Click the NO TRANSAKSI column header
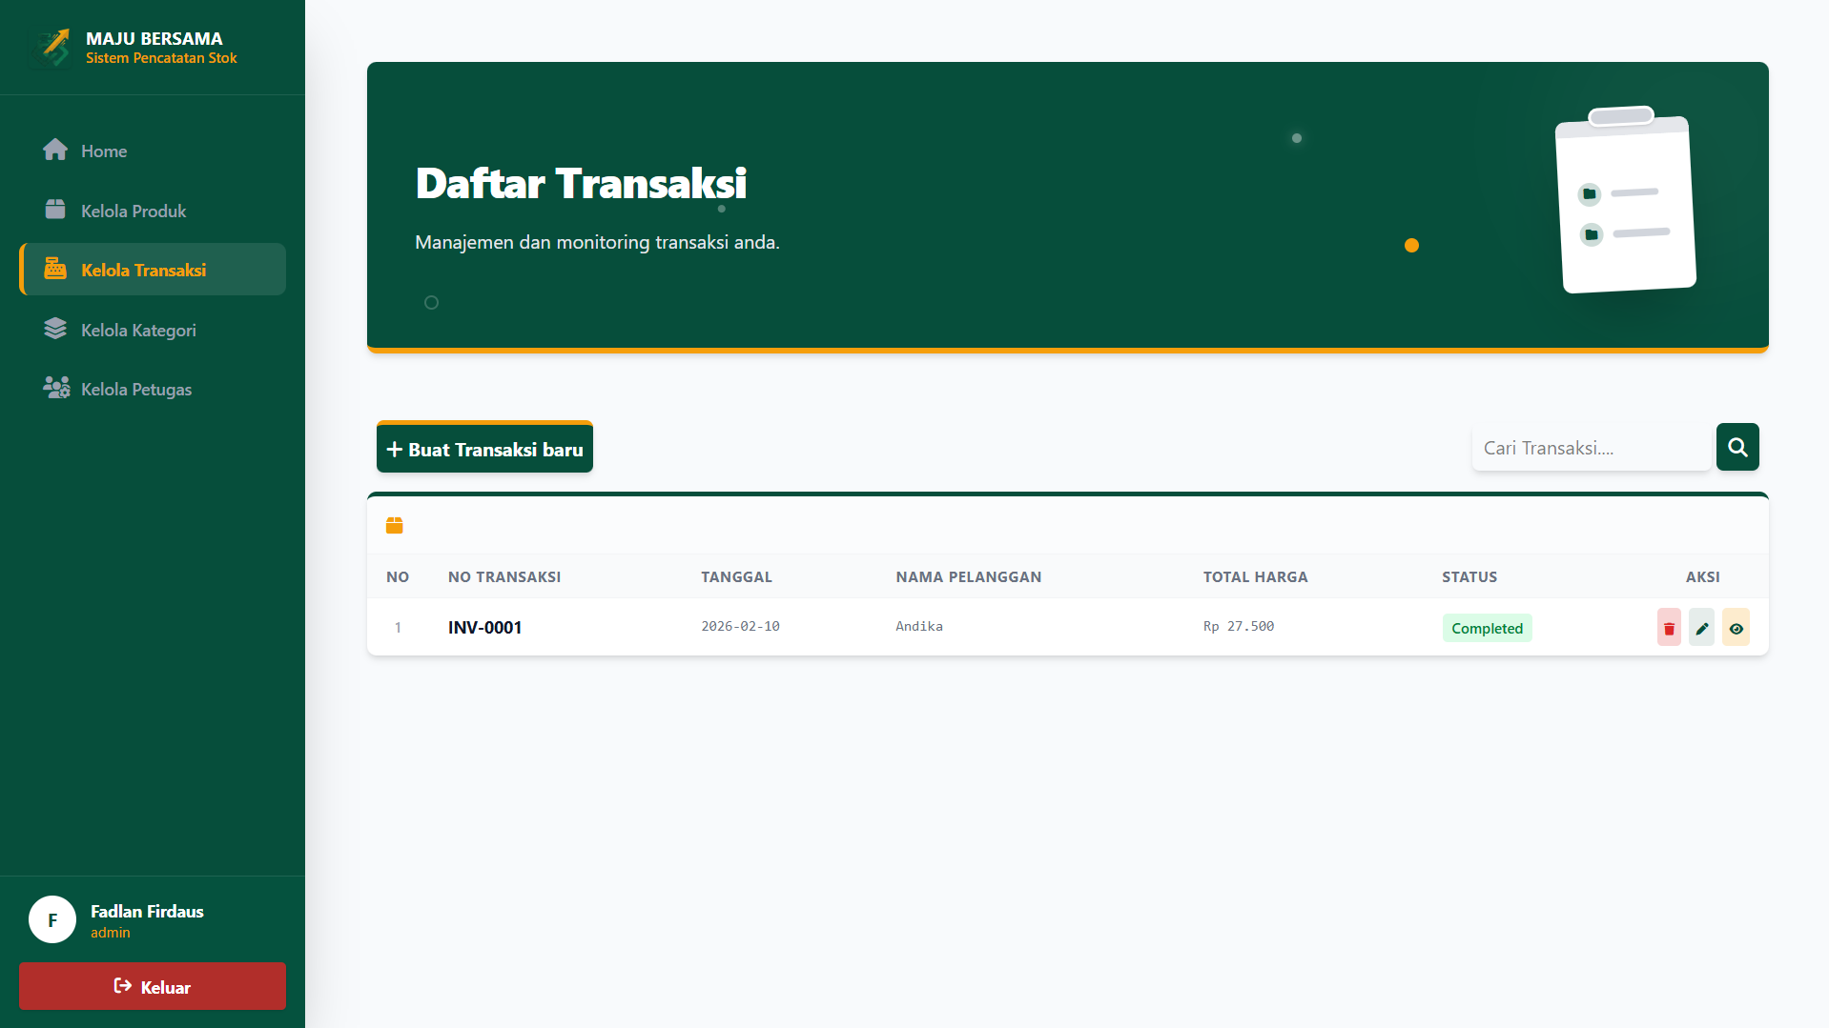 pyautogui.click(x=504, y=577)
